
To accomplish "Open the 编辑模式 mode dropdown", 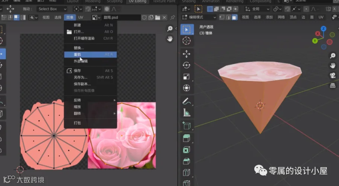I will (199, 17).
